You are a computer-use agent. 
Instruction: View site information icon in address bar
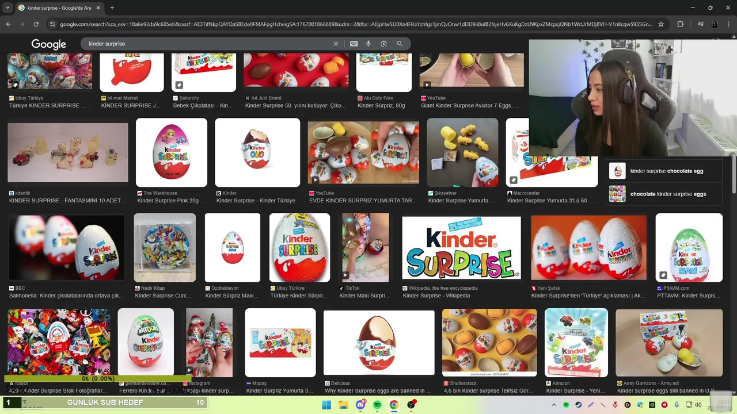52,24
